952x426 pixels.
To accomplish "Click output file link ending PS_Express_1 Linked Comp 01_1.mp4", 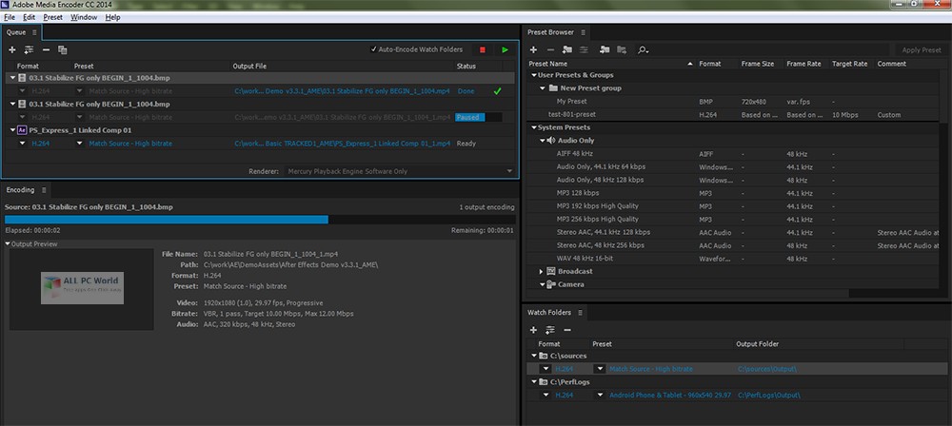I will (x=343, y=144).
